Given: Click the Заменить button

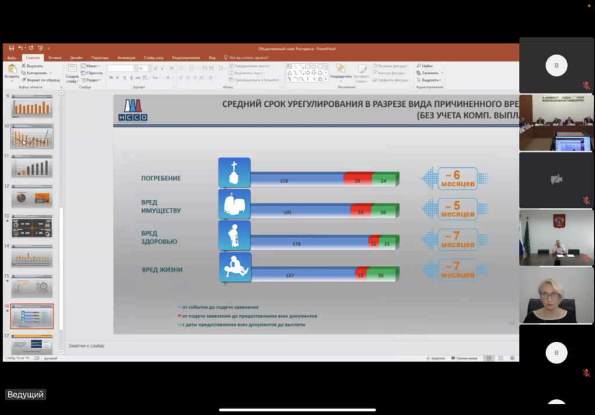Looking at the screenshot, I should (427, 73).
